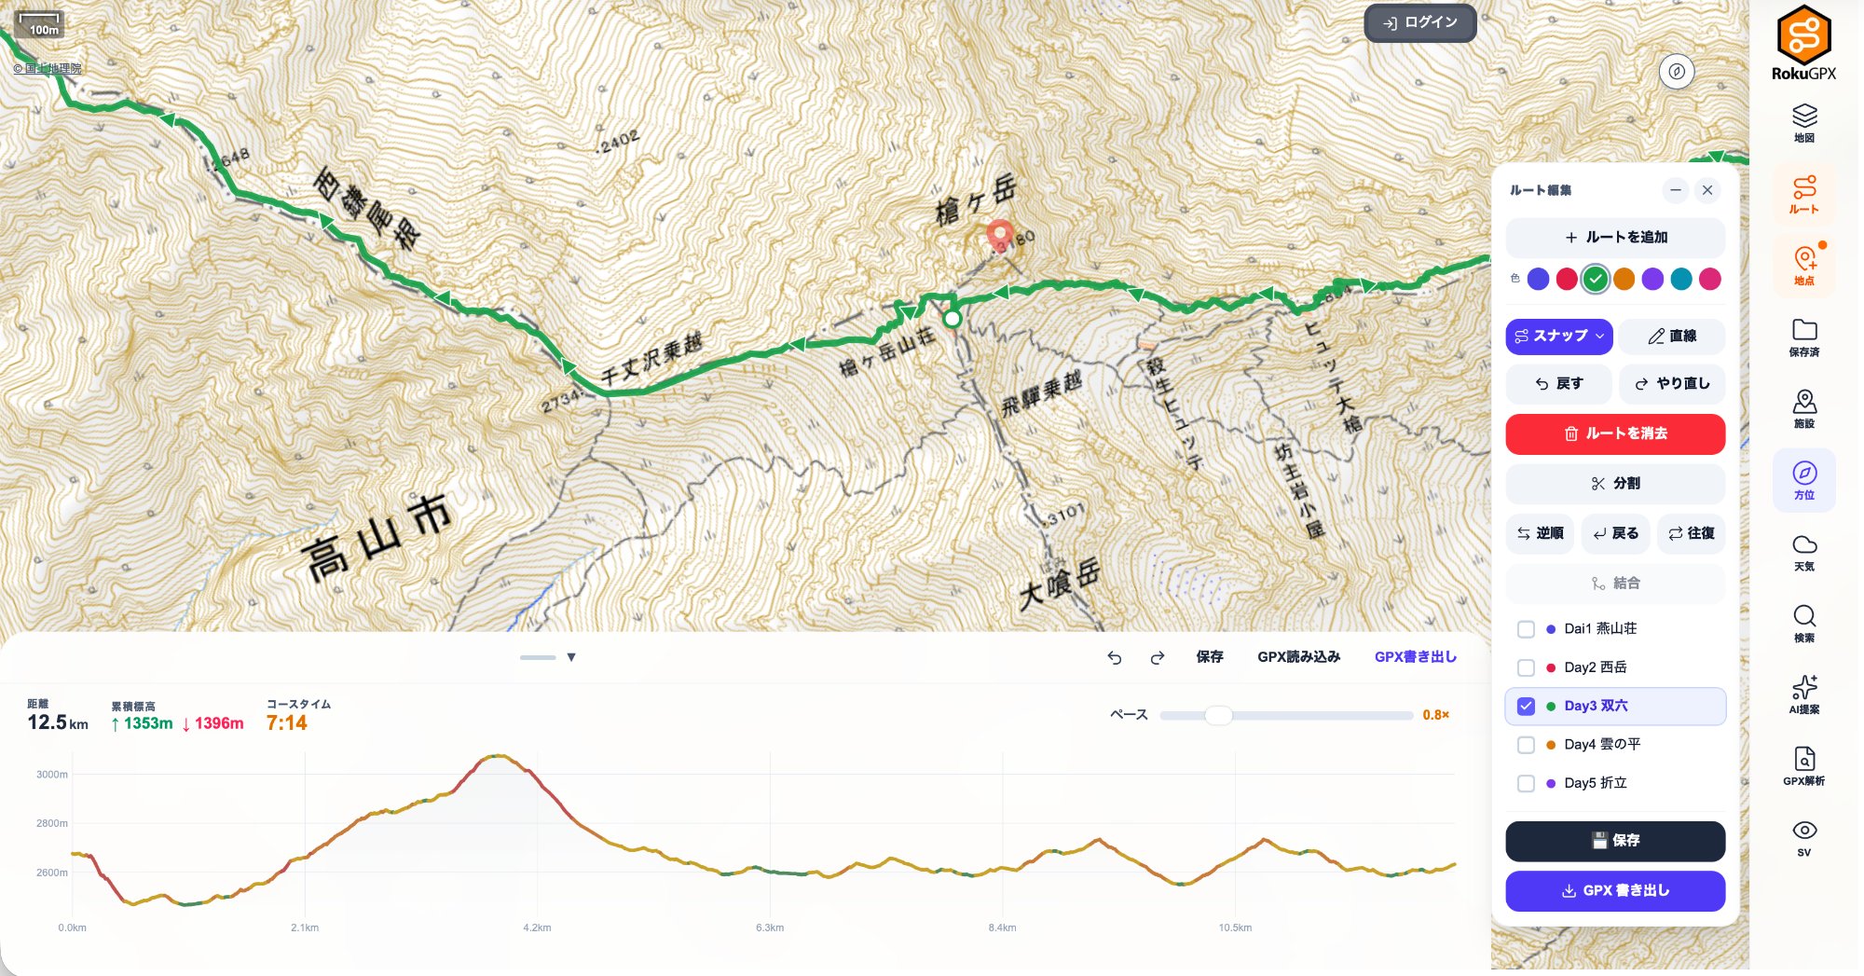1864x976 pixels.
Task: Open the 地図 map layers icon
Action: point(1804,123)
